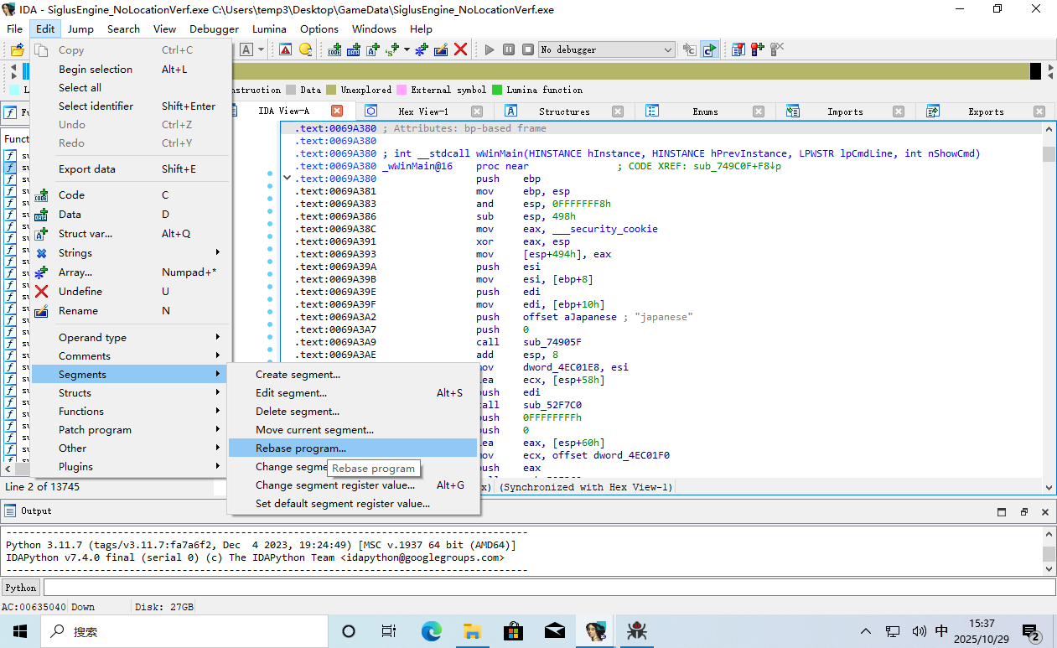Click the Pause process toolbar button
Image resolution: width=1057 pixels, height=648 pixels.
509,49
